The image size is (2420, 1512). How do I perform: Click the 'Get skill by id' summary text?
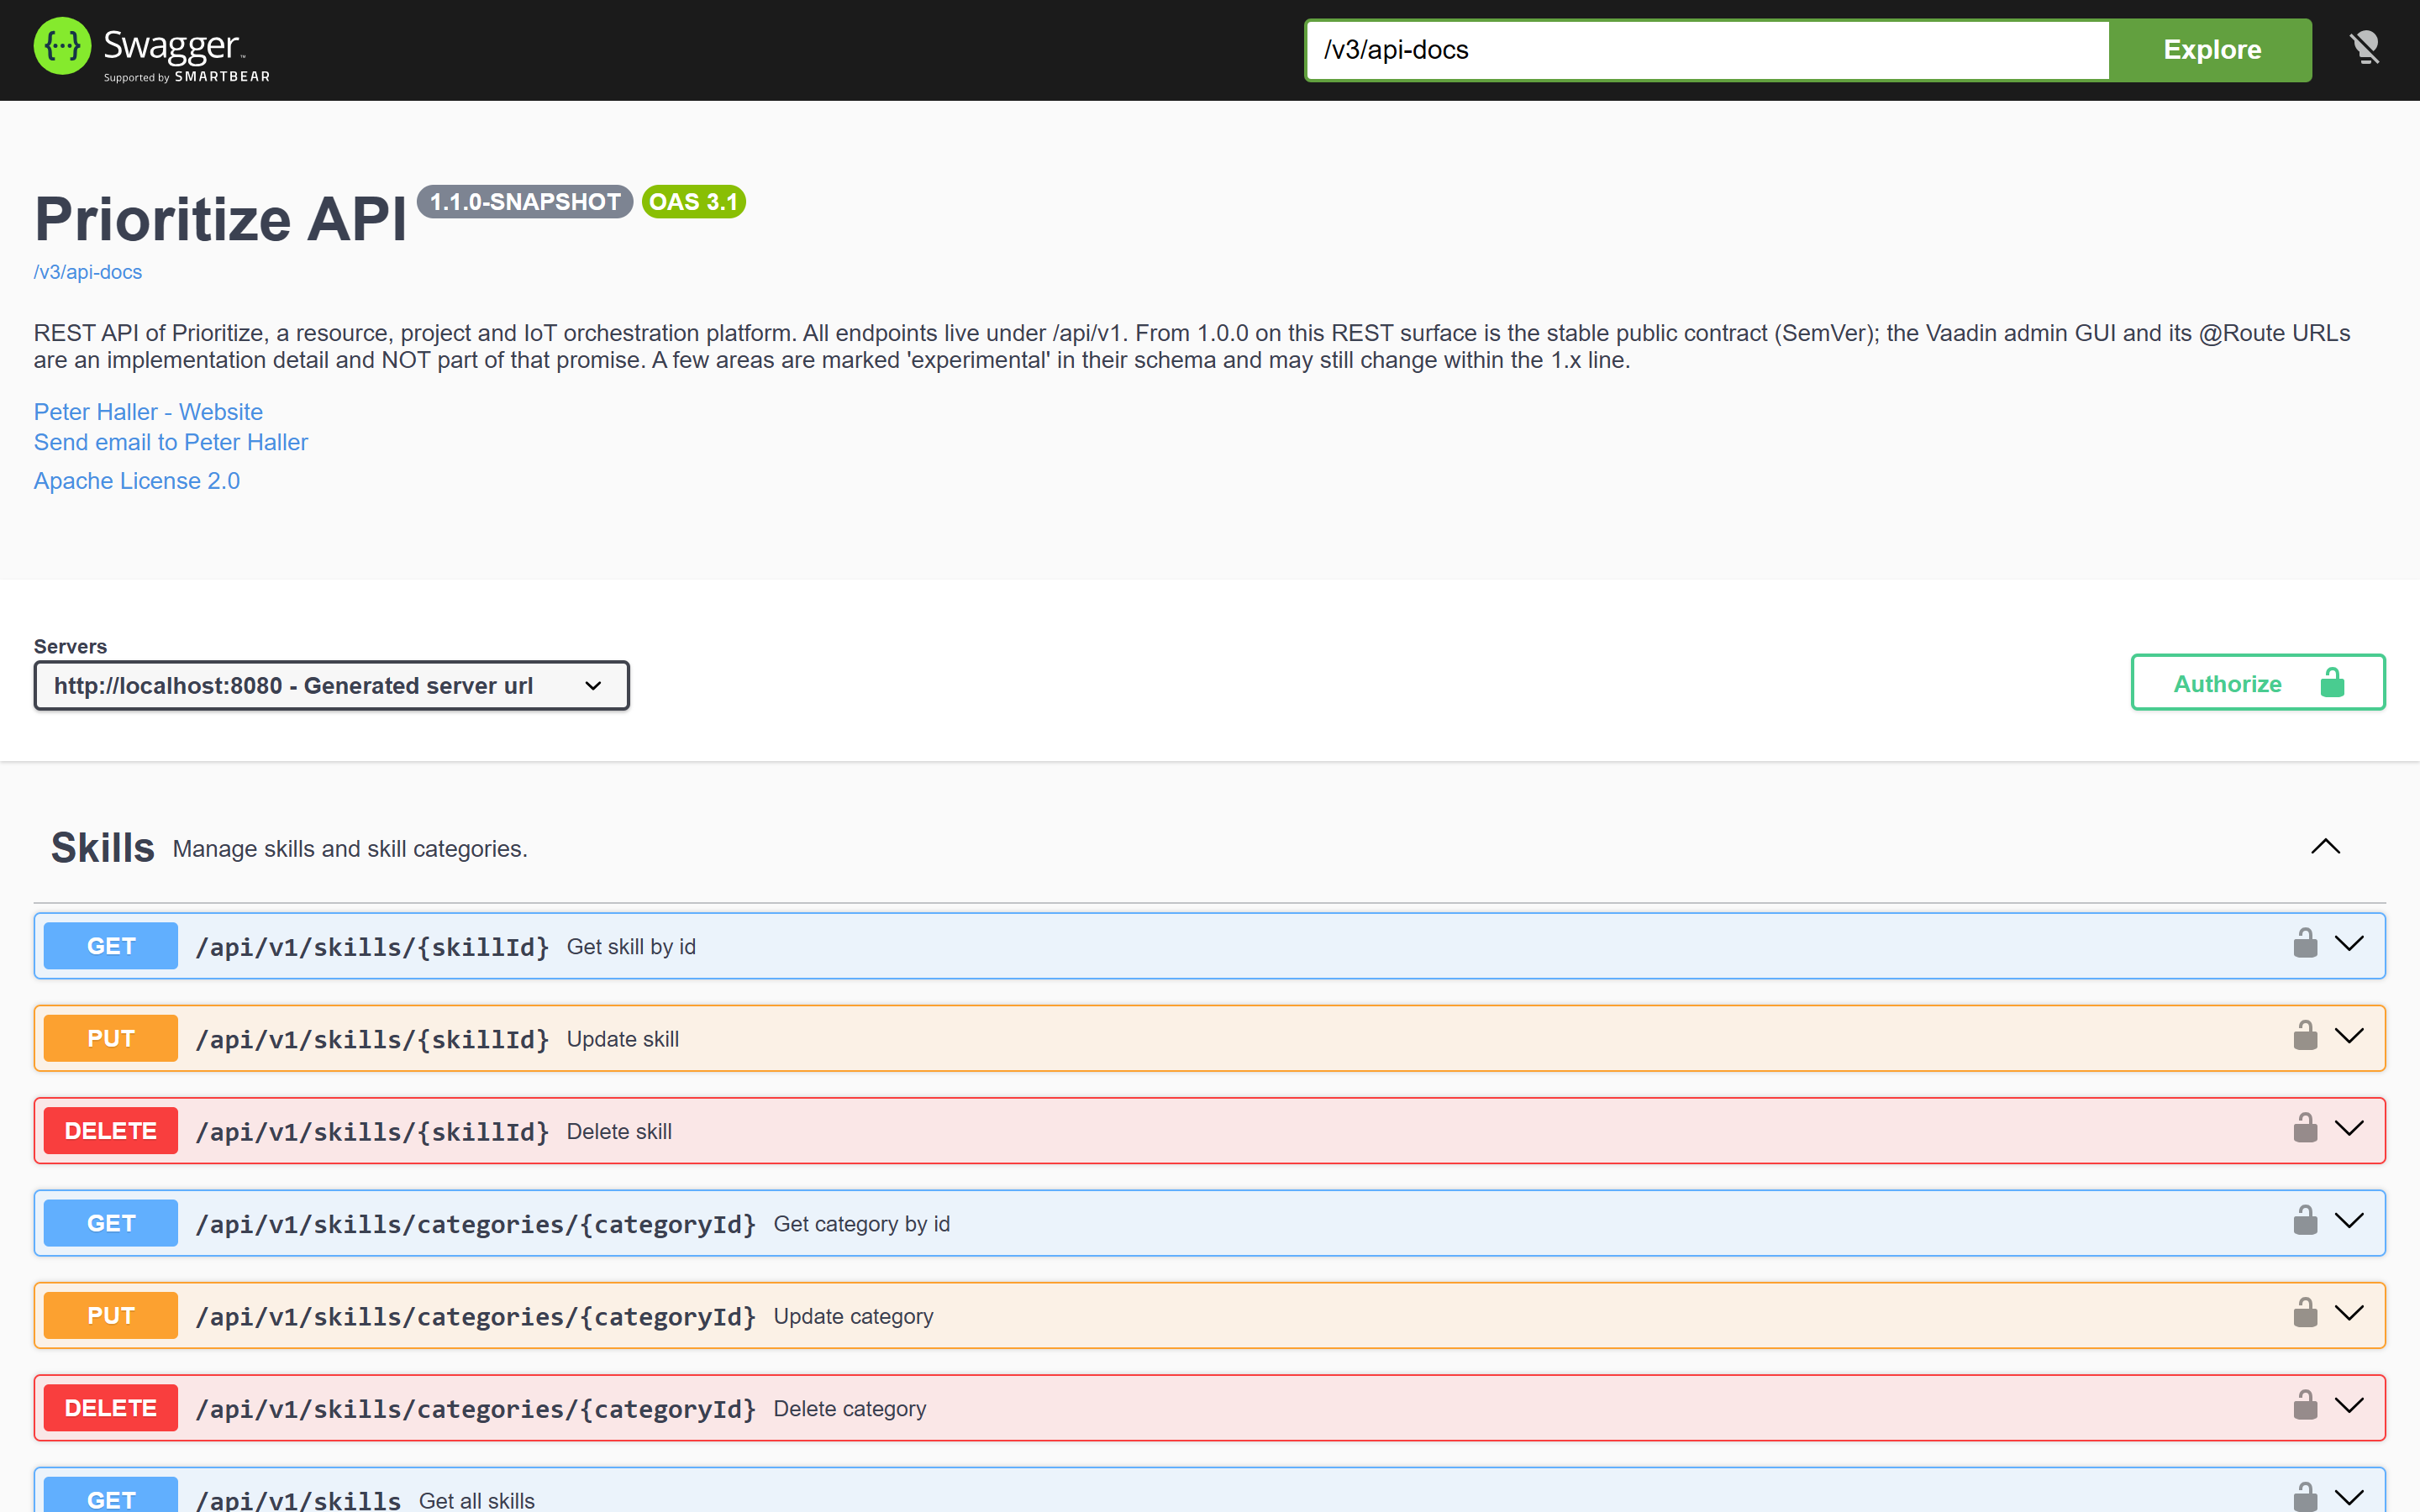pos(631,947)
